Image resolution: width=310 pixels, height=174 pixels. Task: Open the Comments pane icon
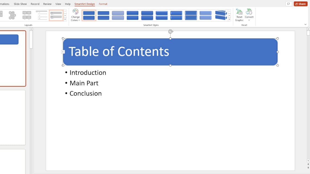point(289,4)
